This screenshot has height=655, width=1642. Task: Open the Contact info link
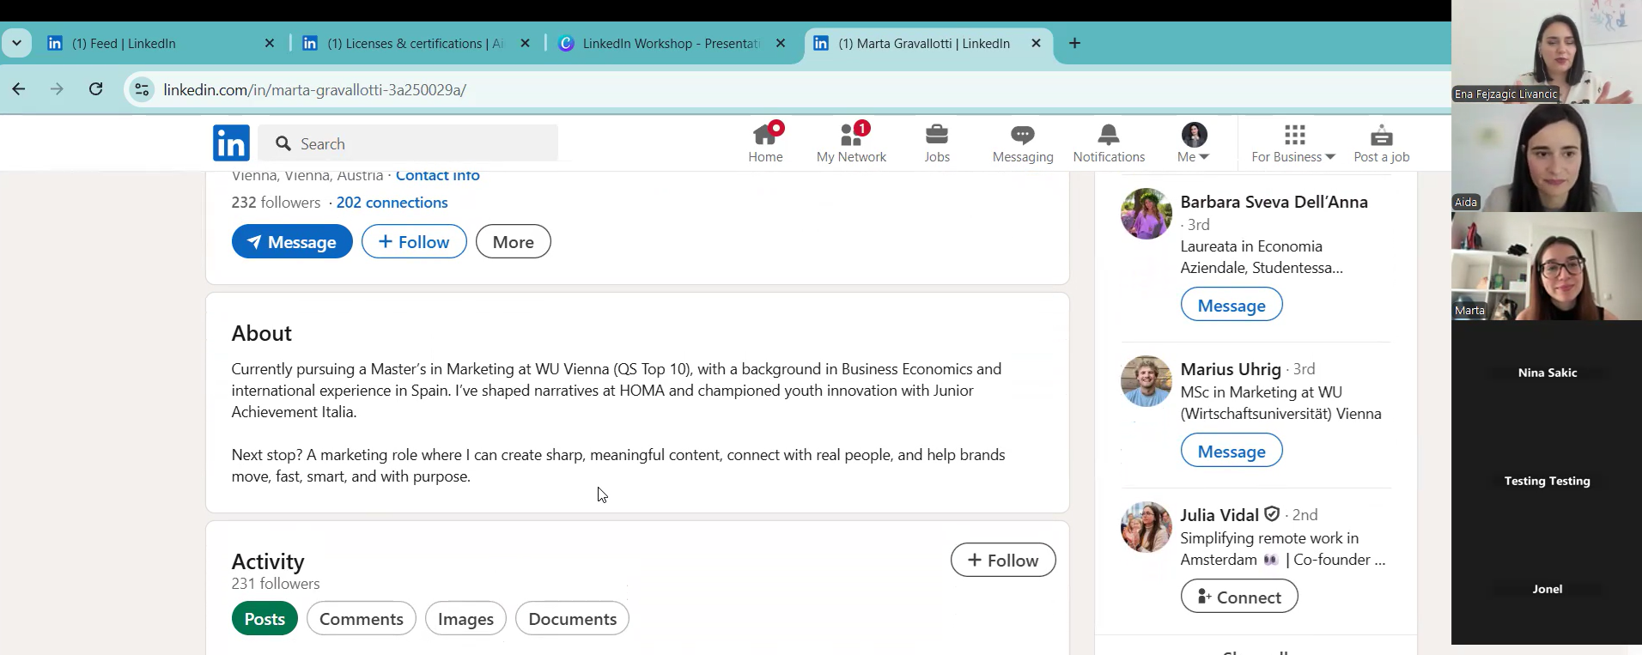[x=438, y=176]
